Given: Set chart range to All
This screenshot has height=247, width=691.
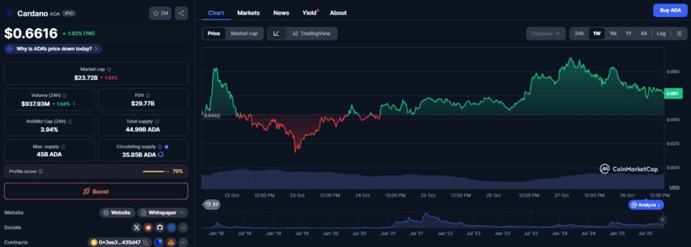Looking at the screenshot, I should [643, 34].
